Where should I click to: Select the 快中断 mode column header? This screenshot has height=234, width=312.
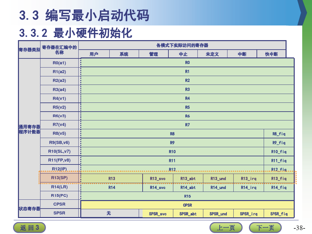[x=272, y=54]
